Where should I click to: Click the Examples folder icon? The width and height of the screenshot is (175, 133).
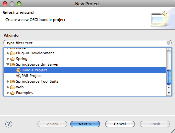(13, 93)
